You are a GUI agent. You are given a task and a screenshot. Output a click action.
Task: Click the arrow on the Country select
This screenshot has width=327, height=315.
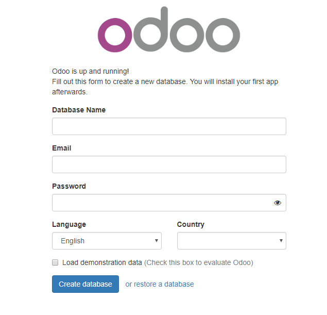click(281, 241)
